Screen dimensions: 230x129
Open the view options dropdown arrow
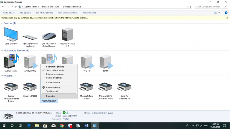click(219, 13)
